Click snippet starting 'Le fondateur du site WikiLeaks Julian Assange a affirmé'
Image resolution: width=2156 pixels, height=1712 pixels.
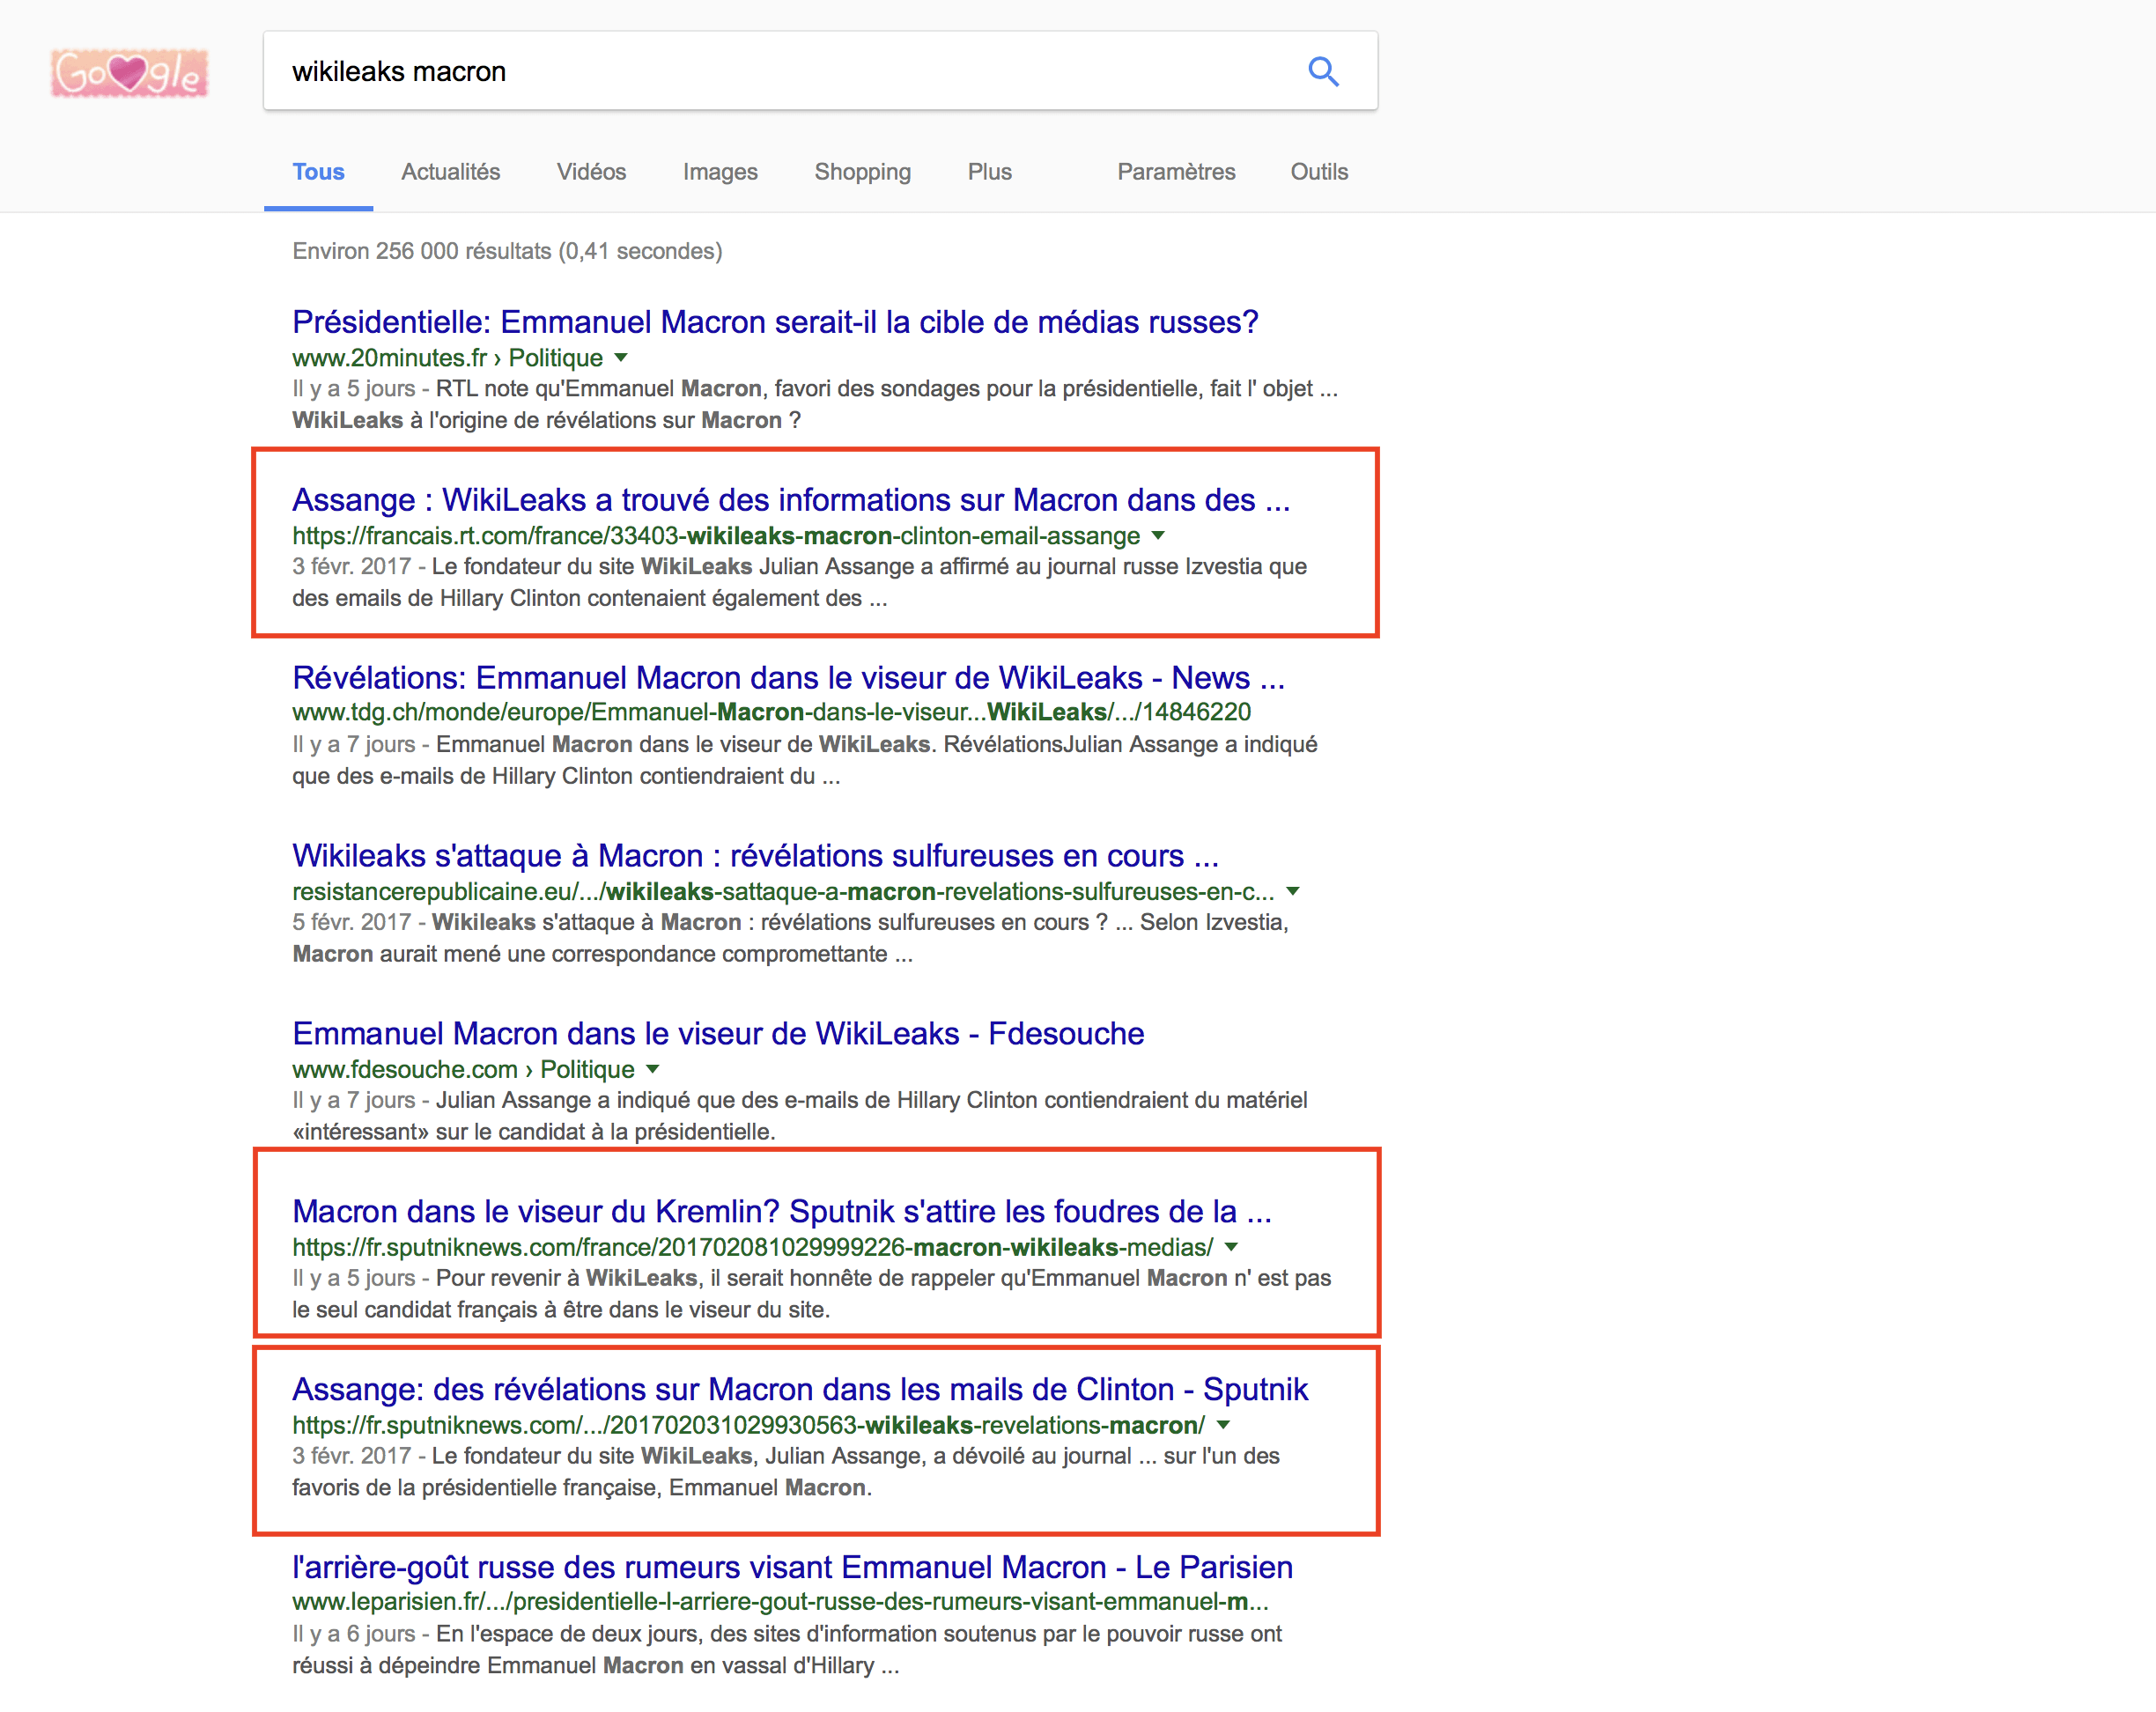coord(869,566)
